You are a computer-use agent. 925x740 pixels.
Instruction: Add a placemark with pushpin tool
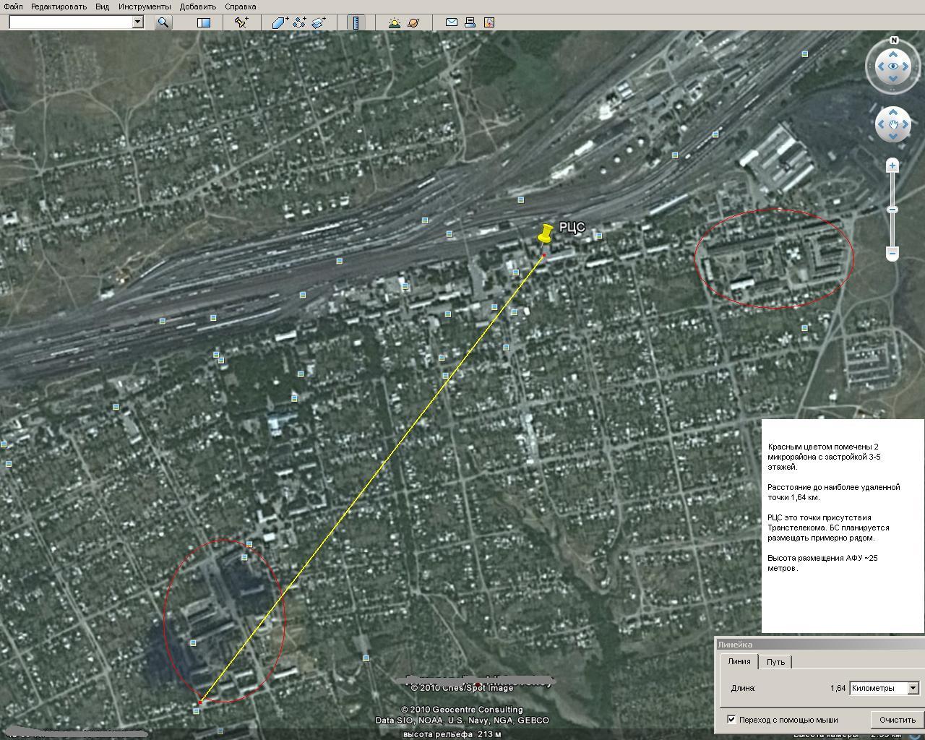(x=241, y=22)
